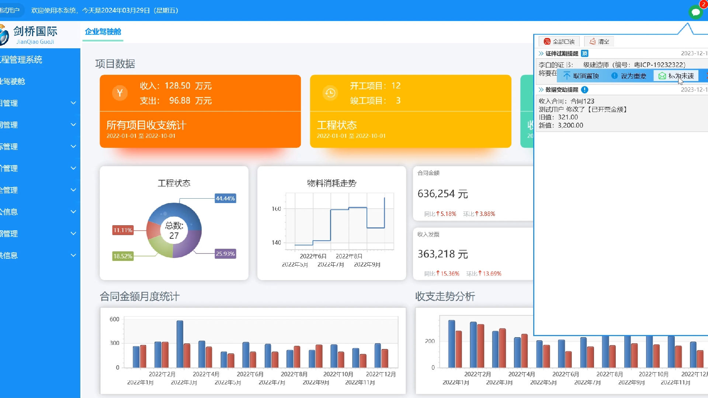The image size is (708, 398).
Task: Expand the last sidebar menu chevron
Action: 73,255
